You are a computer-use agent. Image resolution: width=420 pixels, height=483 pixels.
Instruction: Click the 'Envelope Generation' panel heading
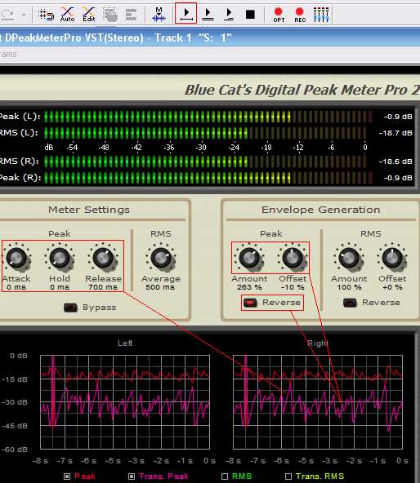pos(320,210)
